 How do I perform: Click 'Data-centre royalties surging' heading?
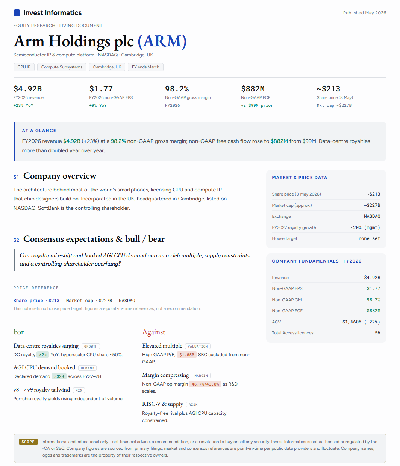(x=46, y=346)
